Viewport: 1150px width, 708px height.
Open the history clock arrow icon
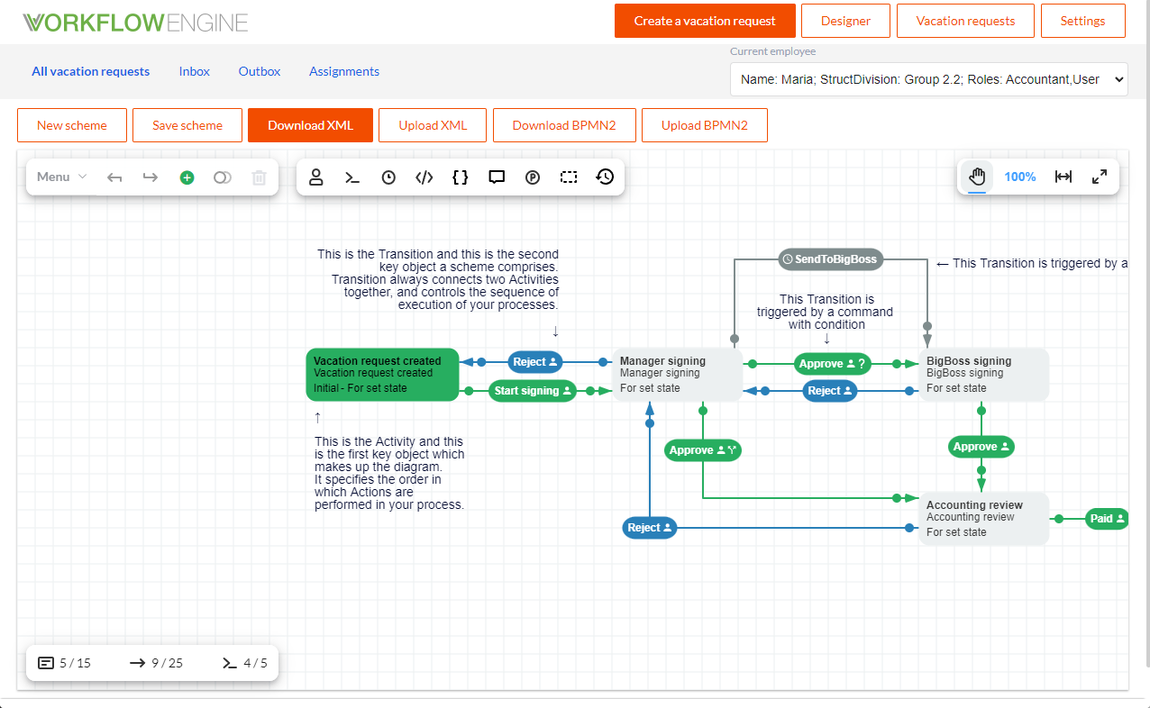605,177
